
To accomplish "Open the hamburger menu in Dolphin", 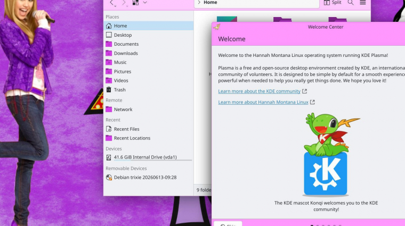I will pos(363,3).
